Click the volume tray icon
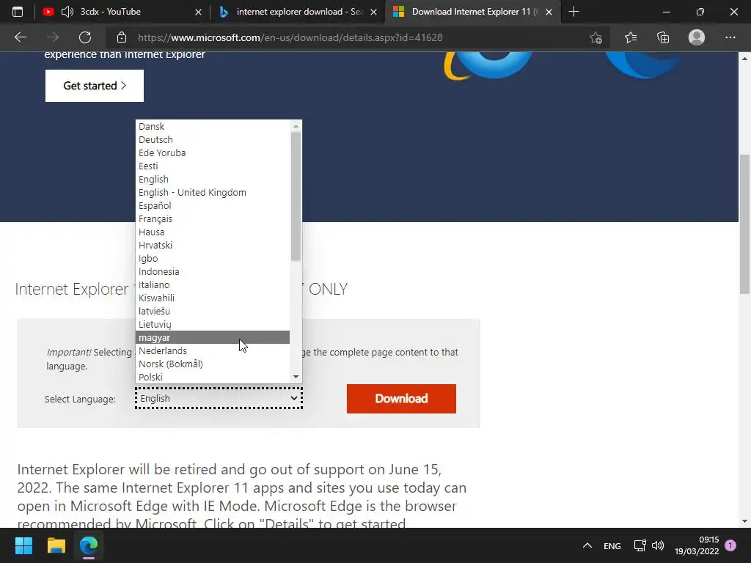 coord(658,545)
